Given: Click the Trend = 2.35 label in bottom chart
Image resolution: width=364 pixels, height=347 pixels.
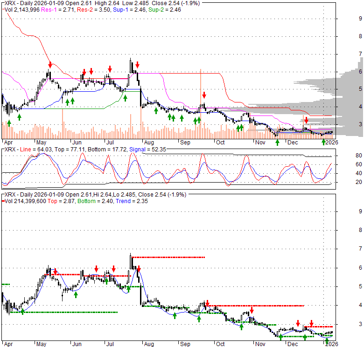Looking at the screenshot, I should tap(132, 201).
